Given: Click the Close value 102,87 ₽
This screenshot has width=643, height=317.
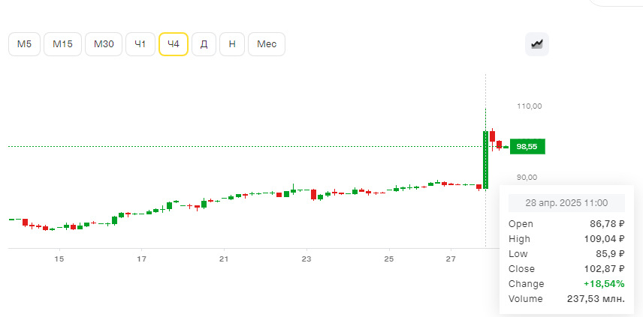Looking at the screenshot, I should [x=605, y=269].
